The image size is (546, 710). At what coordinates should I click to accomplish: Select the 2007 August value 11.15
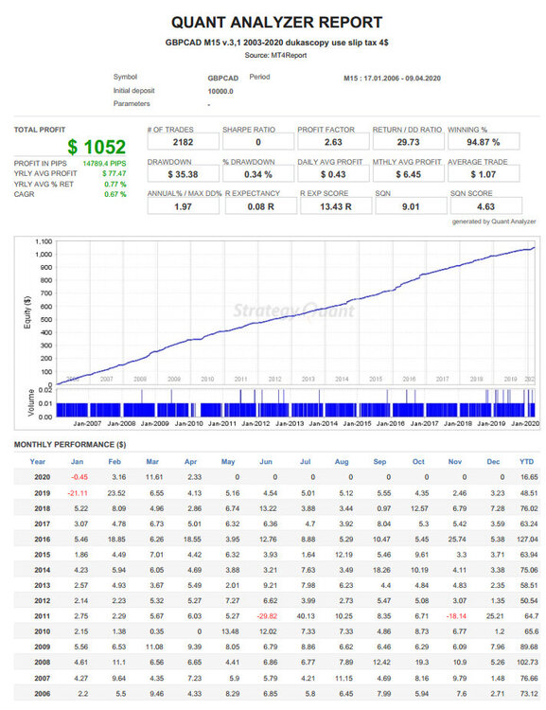[x=343, y=679]
